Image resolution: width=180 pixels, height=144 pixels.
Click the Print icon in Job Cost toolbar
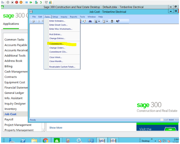coord(33,21)
